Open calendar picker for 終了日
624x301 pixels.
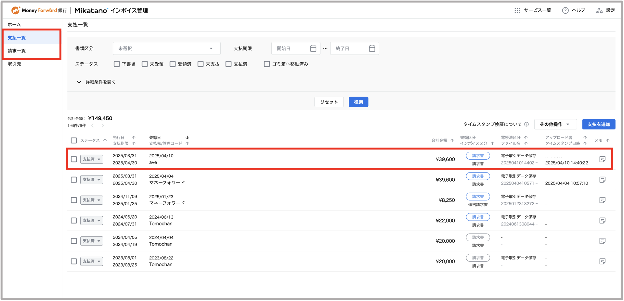coord(372,48)
